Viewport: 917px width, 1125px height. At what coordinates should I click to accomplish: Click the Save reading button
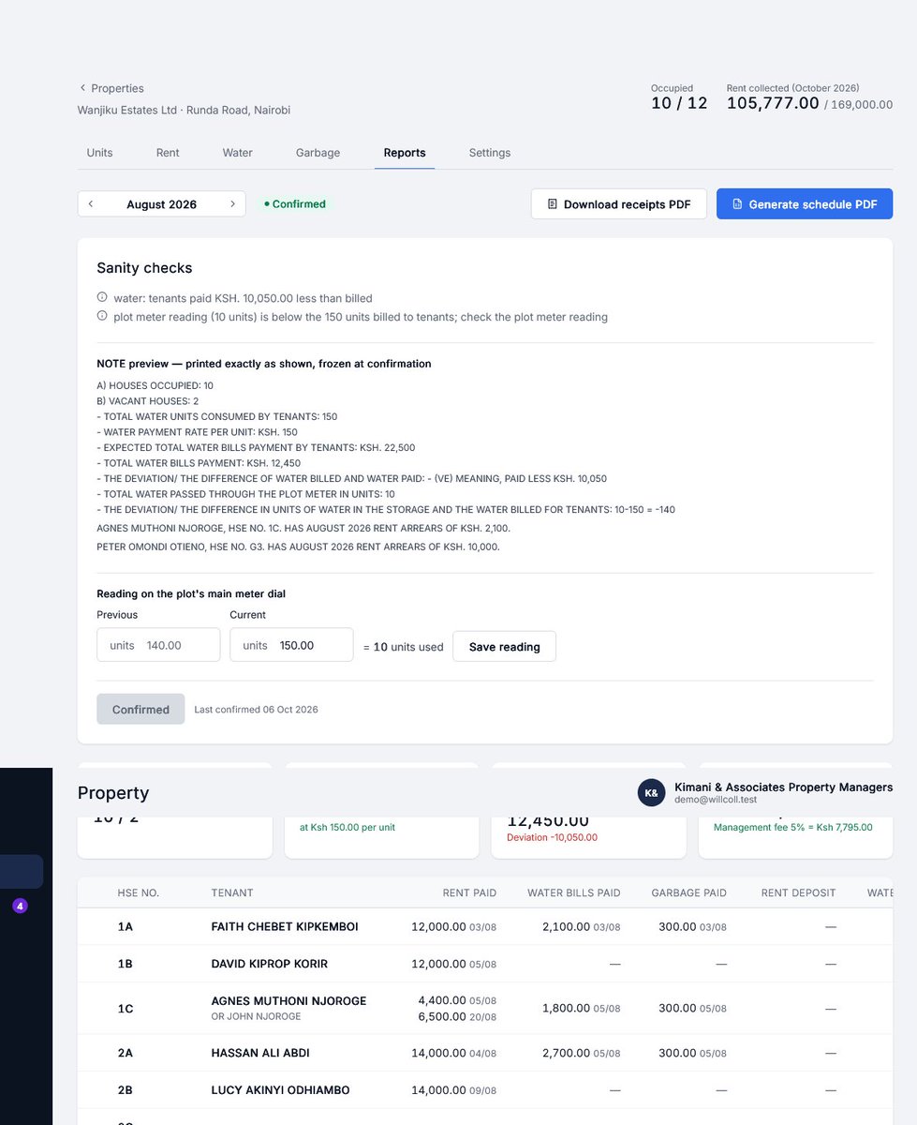pos(504,647)
